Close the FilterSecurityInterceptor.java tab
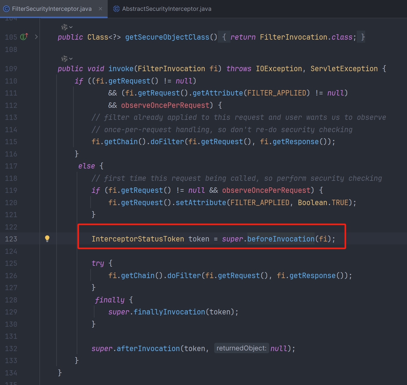The height and width of the screenshot is (385, 407). (x=100, y=9)
